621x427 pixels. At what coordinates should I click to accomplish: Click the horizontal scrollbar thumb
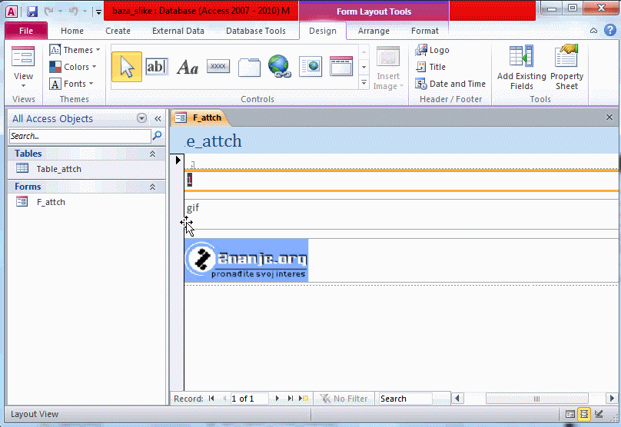tap(538, 399)
